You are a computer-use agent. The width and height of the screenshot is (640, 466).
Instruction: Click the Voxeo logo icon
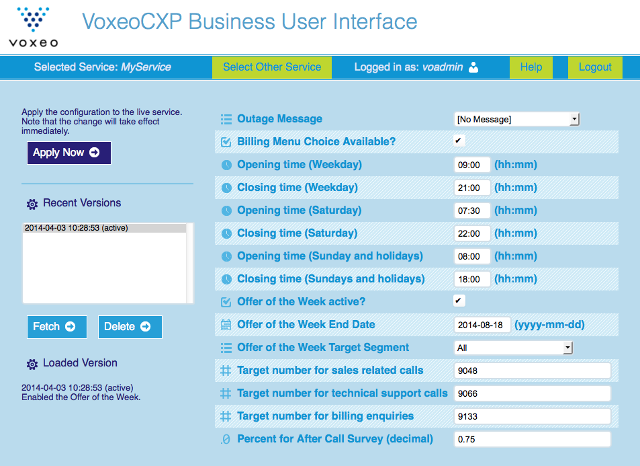(33, 20)
